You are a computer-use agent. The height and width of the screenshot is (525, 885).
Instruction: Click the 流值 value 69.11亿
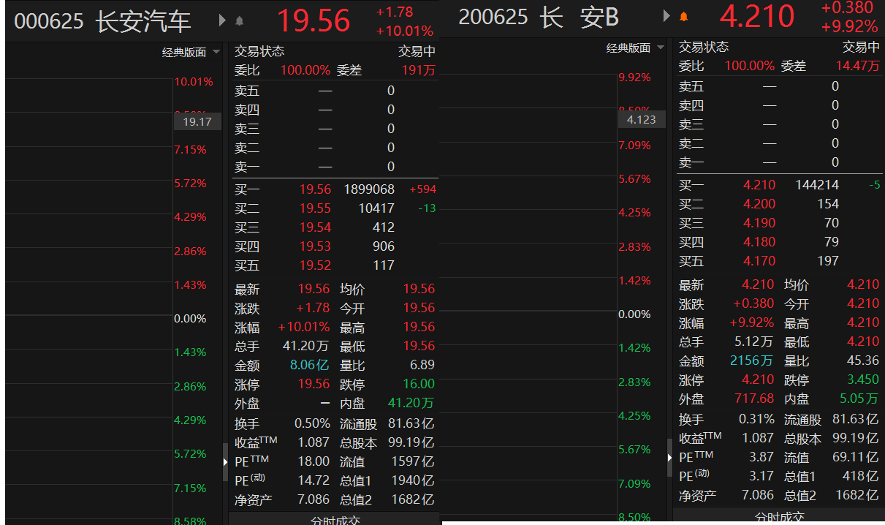pyautogui.click(x=857, y=458)
